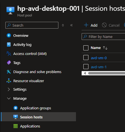Click the purple Tags icon
This screenshot has height=132, width=125.
[x=9, y=63]
